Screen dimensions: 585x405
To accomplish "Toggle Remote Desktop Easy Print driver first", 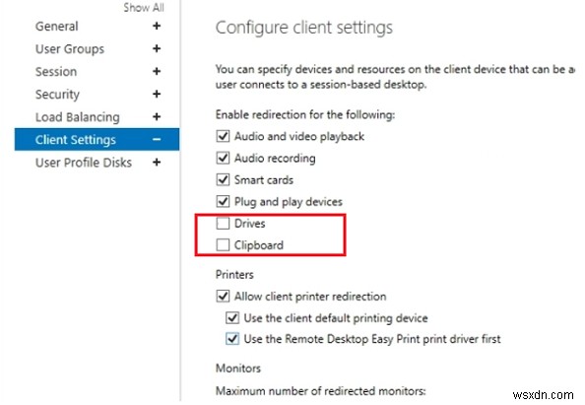I will (232, 339).
